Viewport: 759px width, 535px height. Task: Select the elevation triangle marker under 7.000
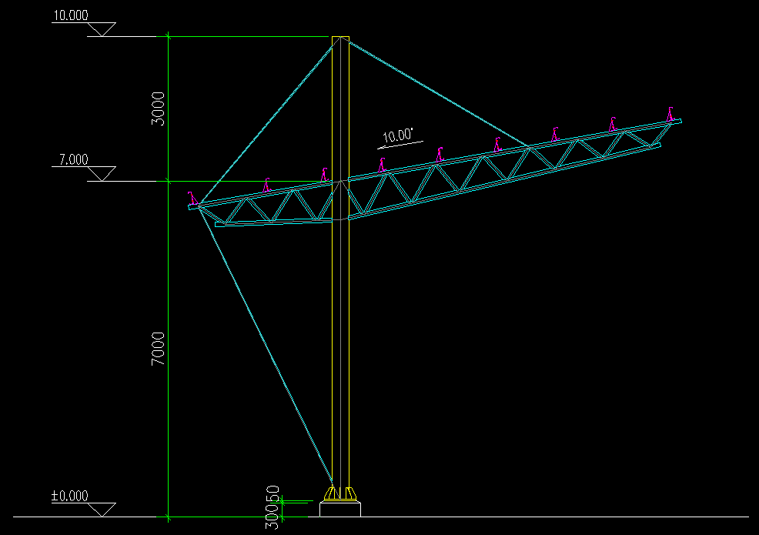102,173
